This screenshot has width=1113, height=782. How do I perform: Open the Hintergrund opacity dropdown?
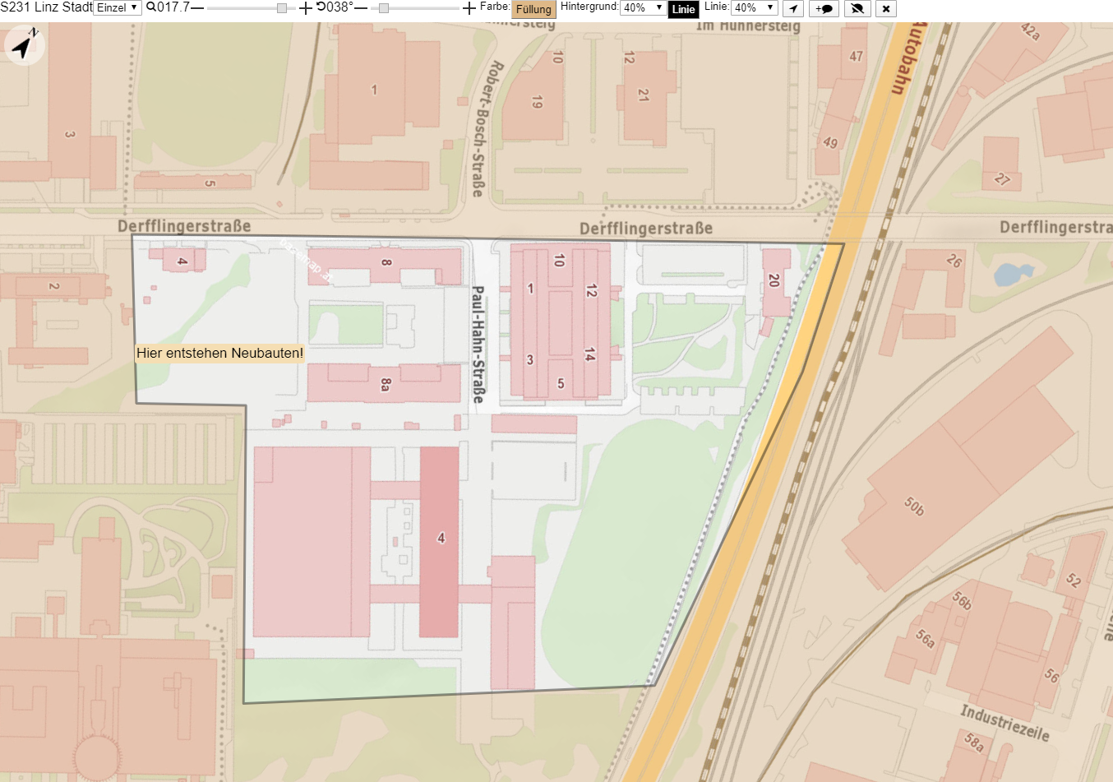tap(643, 8)
